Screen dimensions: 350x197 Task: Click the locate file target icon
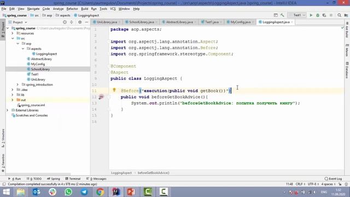(65, 22)
